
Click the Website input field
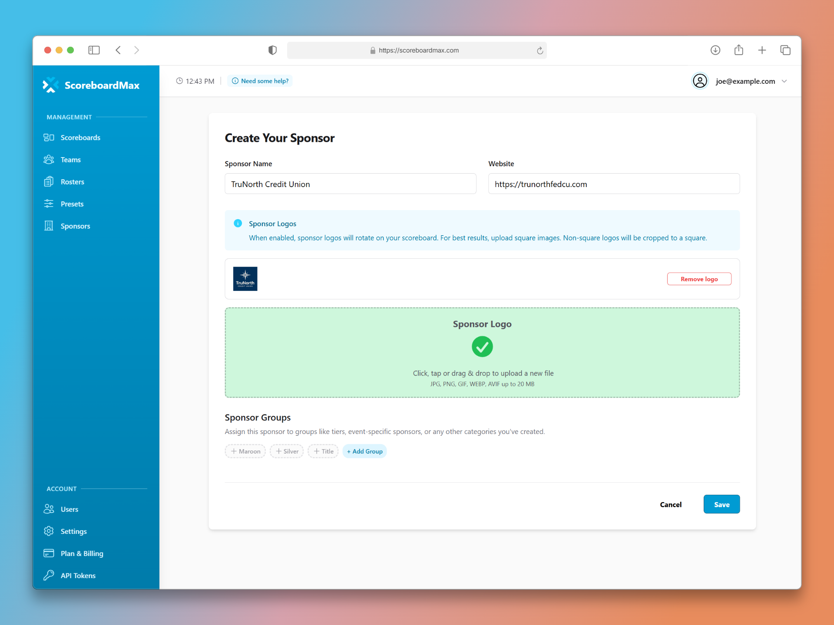614,184
